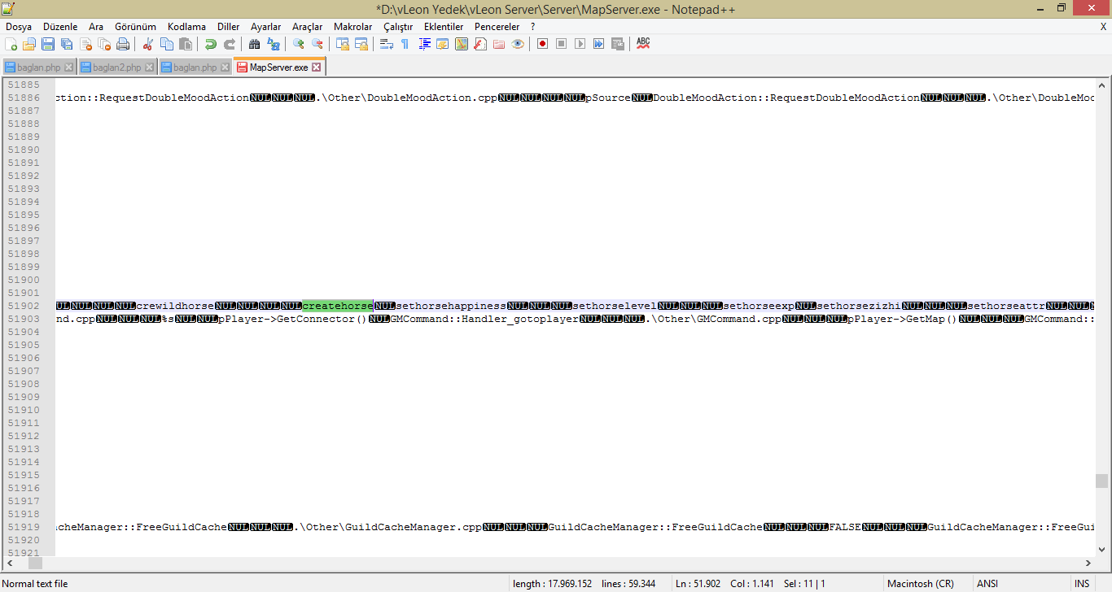This screenshot has width=1112, height=592.
Task: Open Find with the binoculars icon
Action: tap(255, 44)
